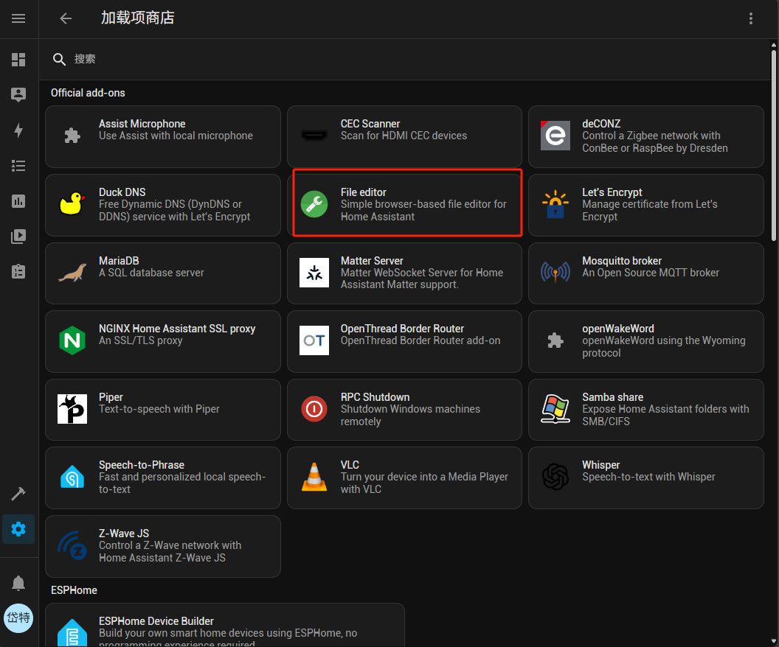
Task: Open the Energy lightning bolt icon
Action: click(x=18, y=130)
